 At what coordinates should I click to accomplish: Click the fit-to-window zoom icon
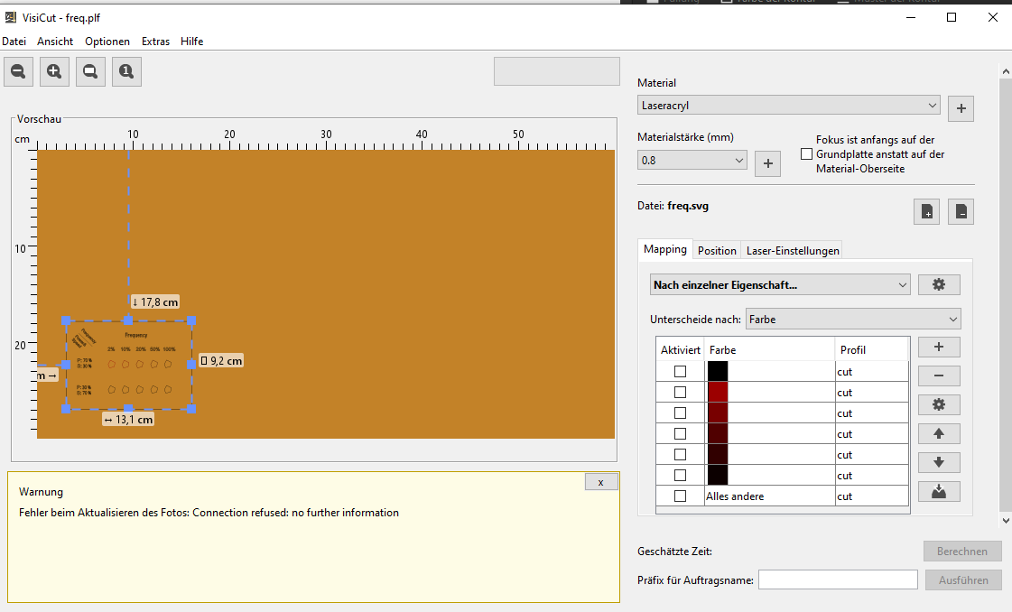90,71
